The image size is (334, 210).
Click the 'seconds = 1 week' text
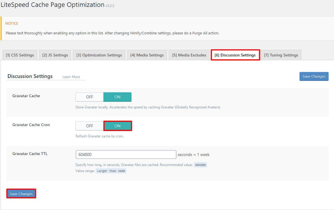click(x=193, y=155)
